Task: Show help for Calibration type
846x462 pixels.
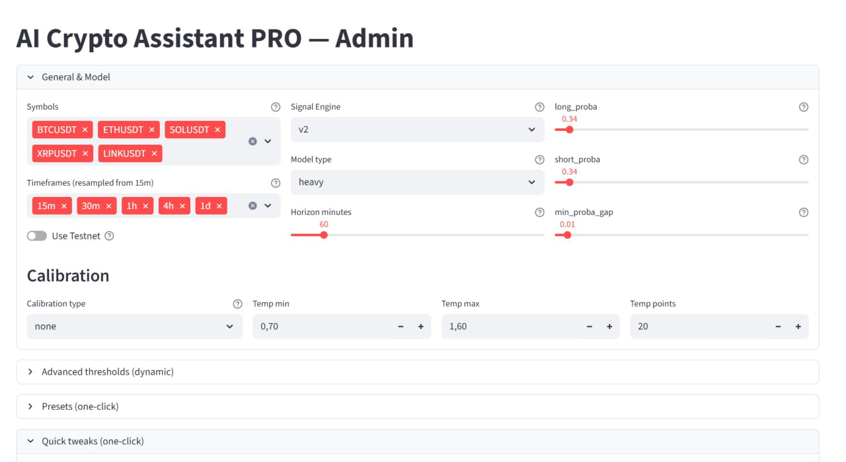Action: point(237,304)
